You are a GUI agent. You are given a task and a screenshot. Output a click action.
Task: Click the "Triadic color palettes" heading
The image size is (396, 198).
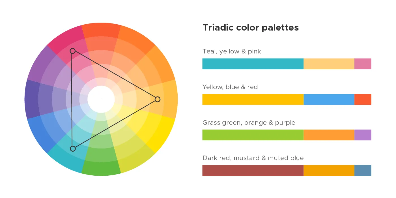pyautogui.click(x=251, y=28)
